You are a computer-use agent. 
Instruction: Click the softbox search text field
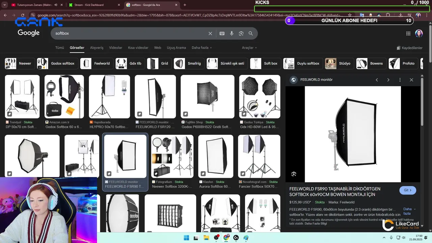[130, 33]
